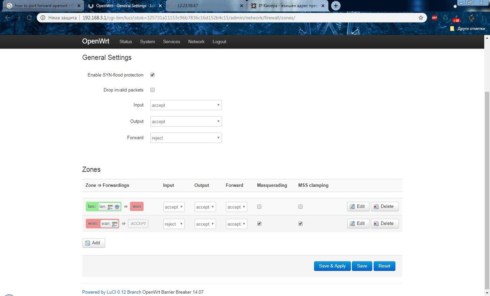The width and height of the screenshot is (490, 296).
Task: Click the OpenWrt brand logo link
Action: point(96,41)
